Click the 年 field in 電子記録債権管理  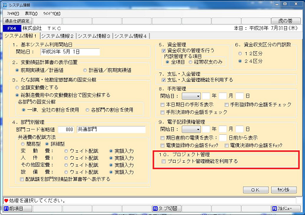click(206, 129)
